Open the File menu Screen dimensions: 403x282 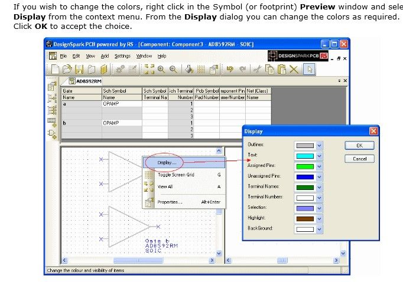tap(63, 56)
